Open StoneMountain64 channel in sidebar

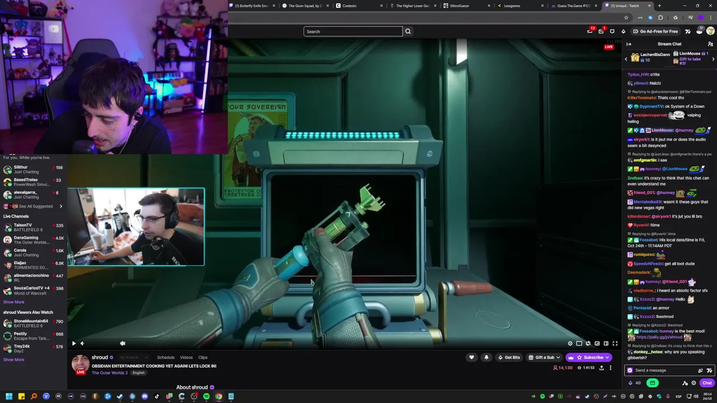pos(34,323)
